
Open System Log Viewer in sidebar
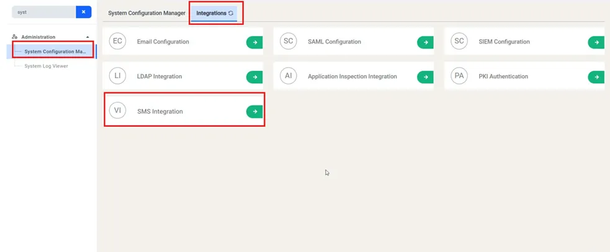click(47, 66)
